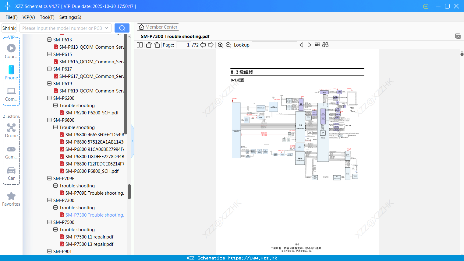
Task: Select Computer category in sidebar
Action: [11, 94]
